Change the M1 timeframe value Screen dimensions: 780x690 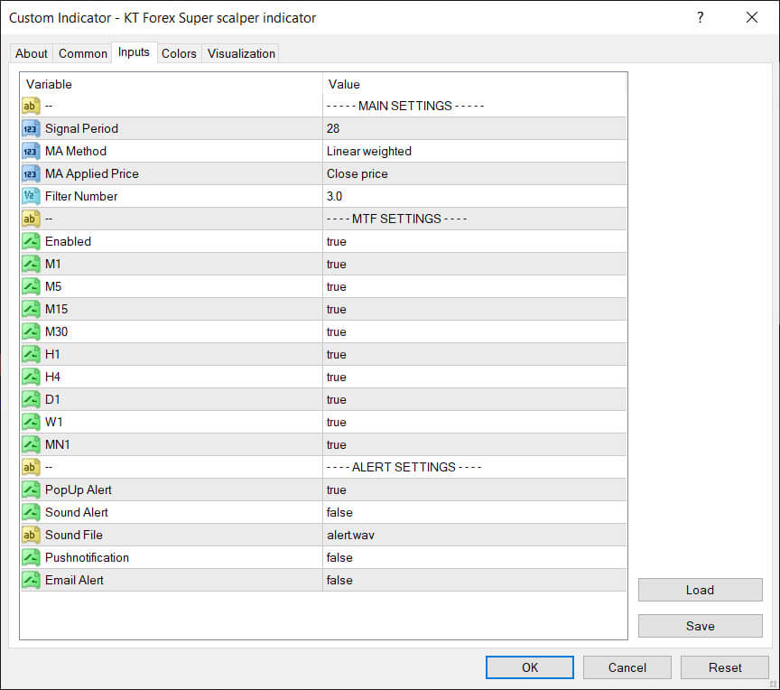[x=336, y=264]
